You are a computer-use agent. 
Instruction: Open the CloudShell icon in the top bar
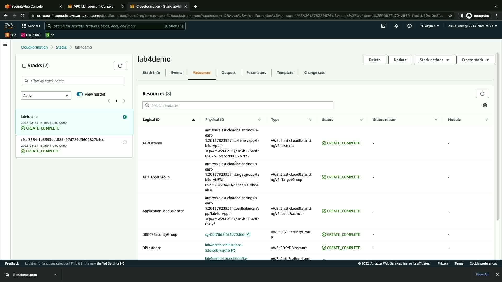[383, 26]
